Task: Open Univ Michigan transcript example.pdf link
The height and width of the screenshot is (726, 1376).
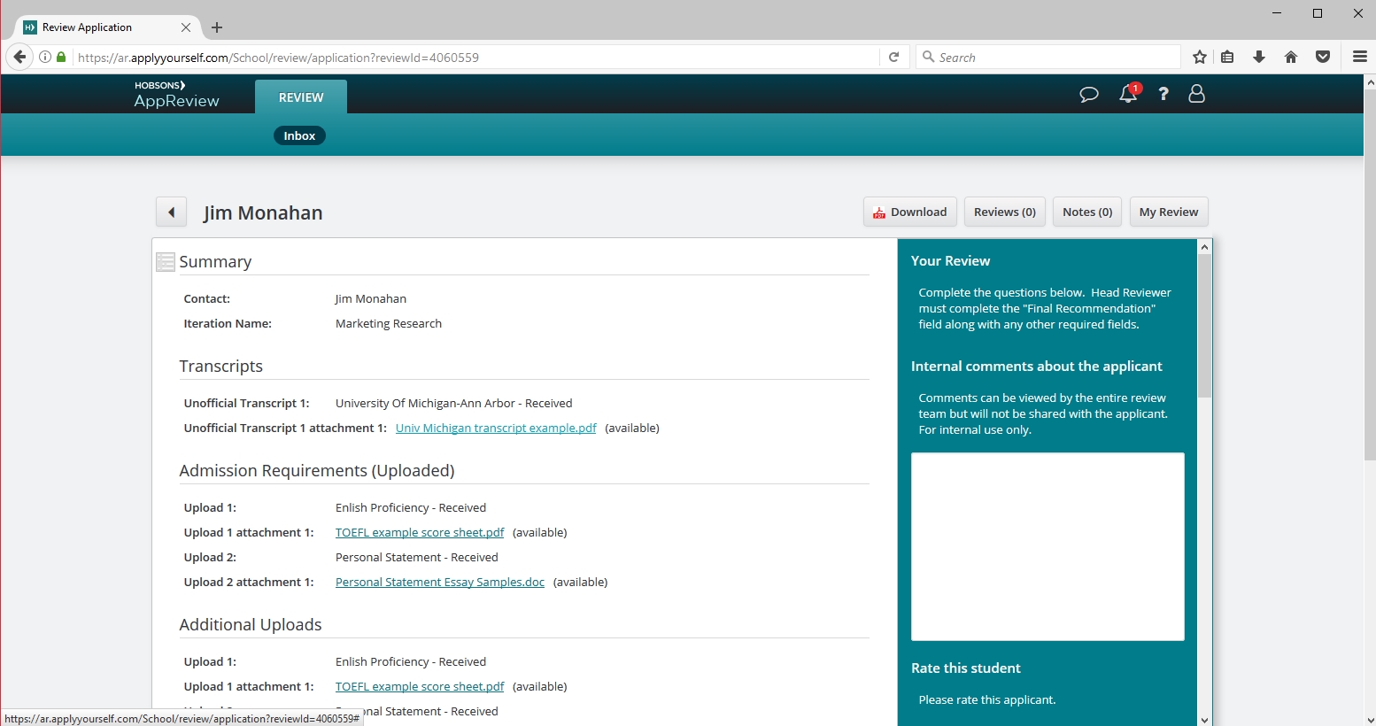Action: [496, 429]
